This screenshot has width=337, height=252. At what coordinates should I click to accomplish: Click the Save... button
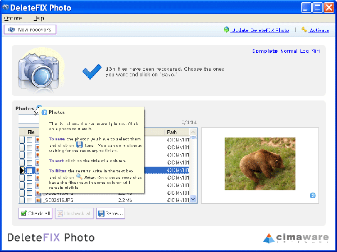tap(111, 213)
